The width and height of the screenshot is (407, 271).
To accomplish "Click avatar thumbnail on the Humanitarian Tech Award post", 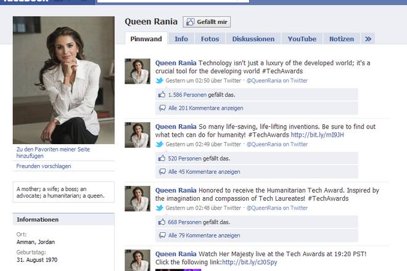I will (138, 199).
